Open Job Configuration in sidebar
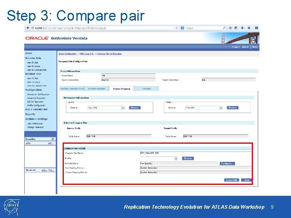This screenshot has height=218, width=291. pyautogui.click(x=35, y=102)
